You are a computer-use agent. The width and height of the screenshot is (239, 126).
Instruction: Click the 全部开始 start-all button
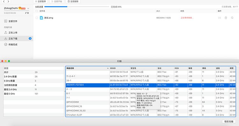[x=57, y=1]
